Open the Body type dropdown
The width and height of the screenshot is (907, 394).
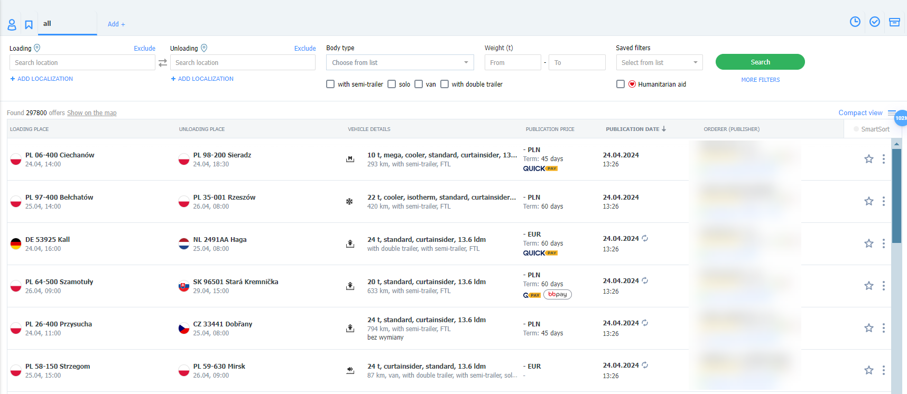pyautogui.click(x=400, y=62)
